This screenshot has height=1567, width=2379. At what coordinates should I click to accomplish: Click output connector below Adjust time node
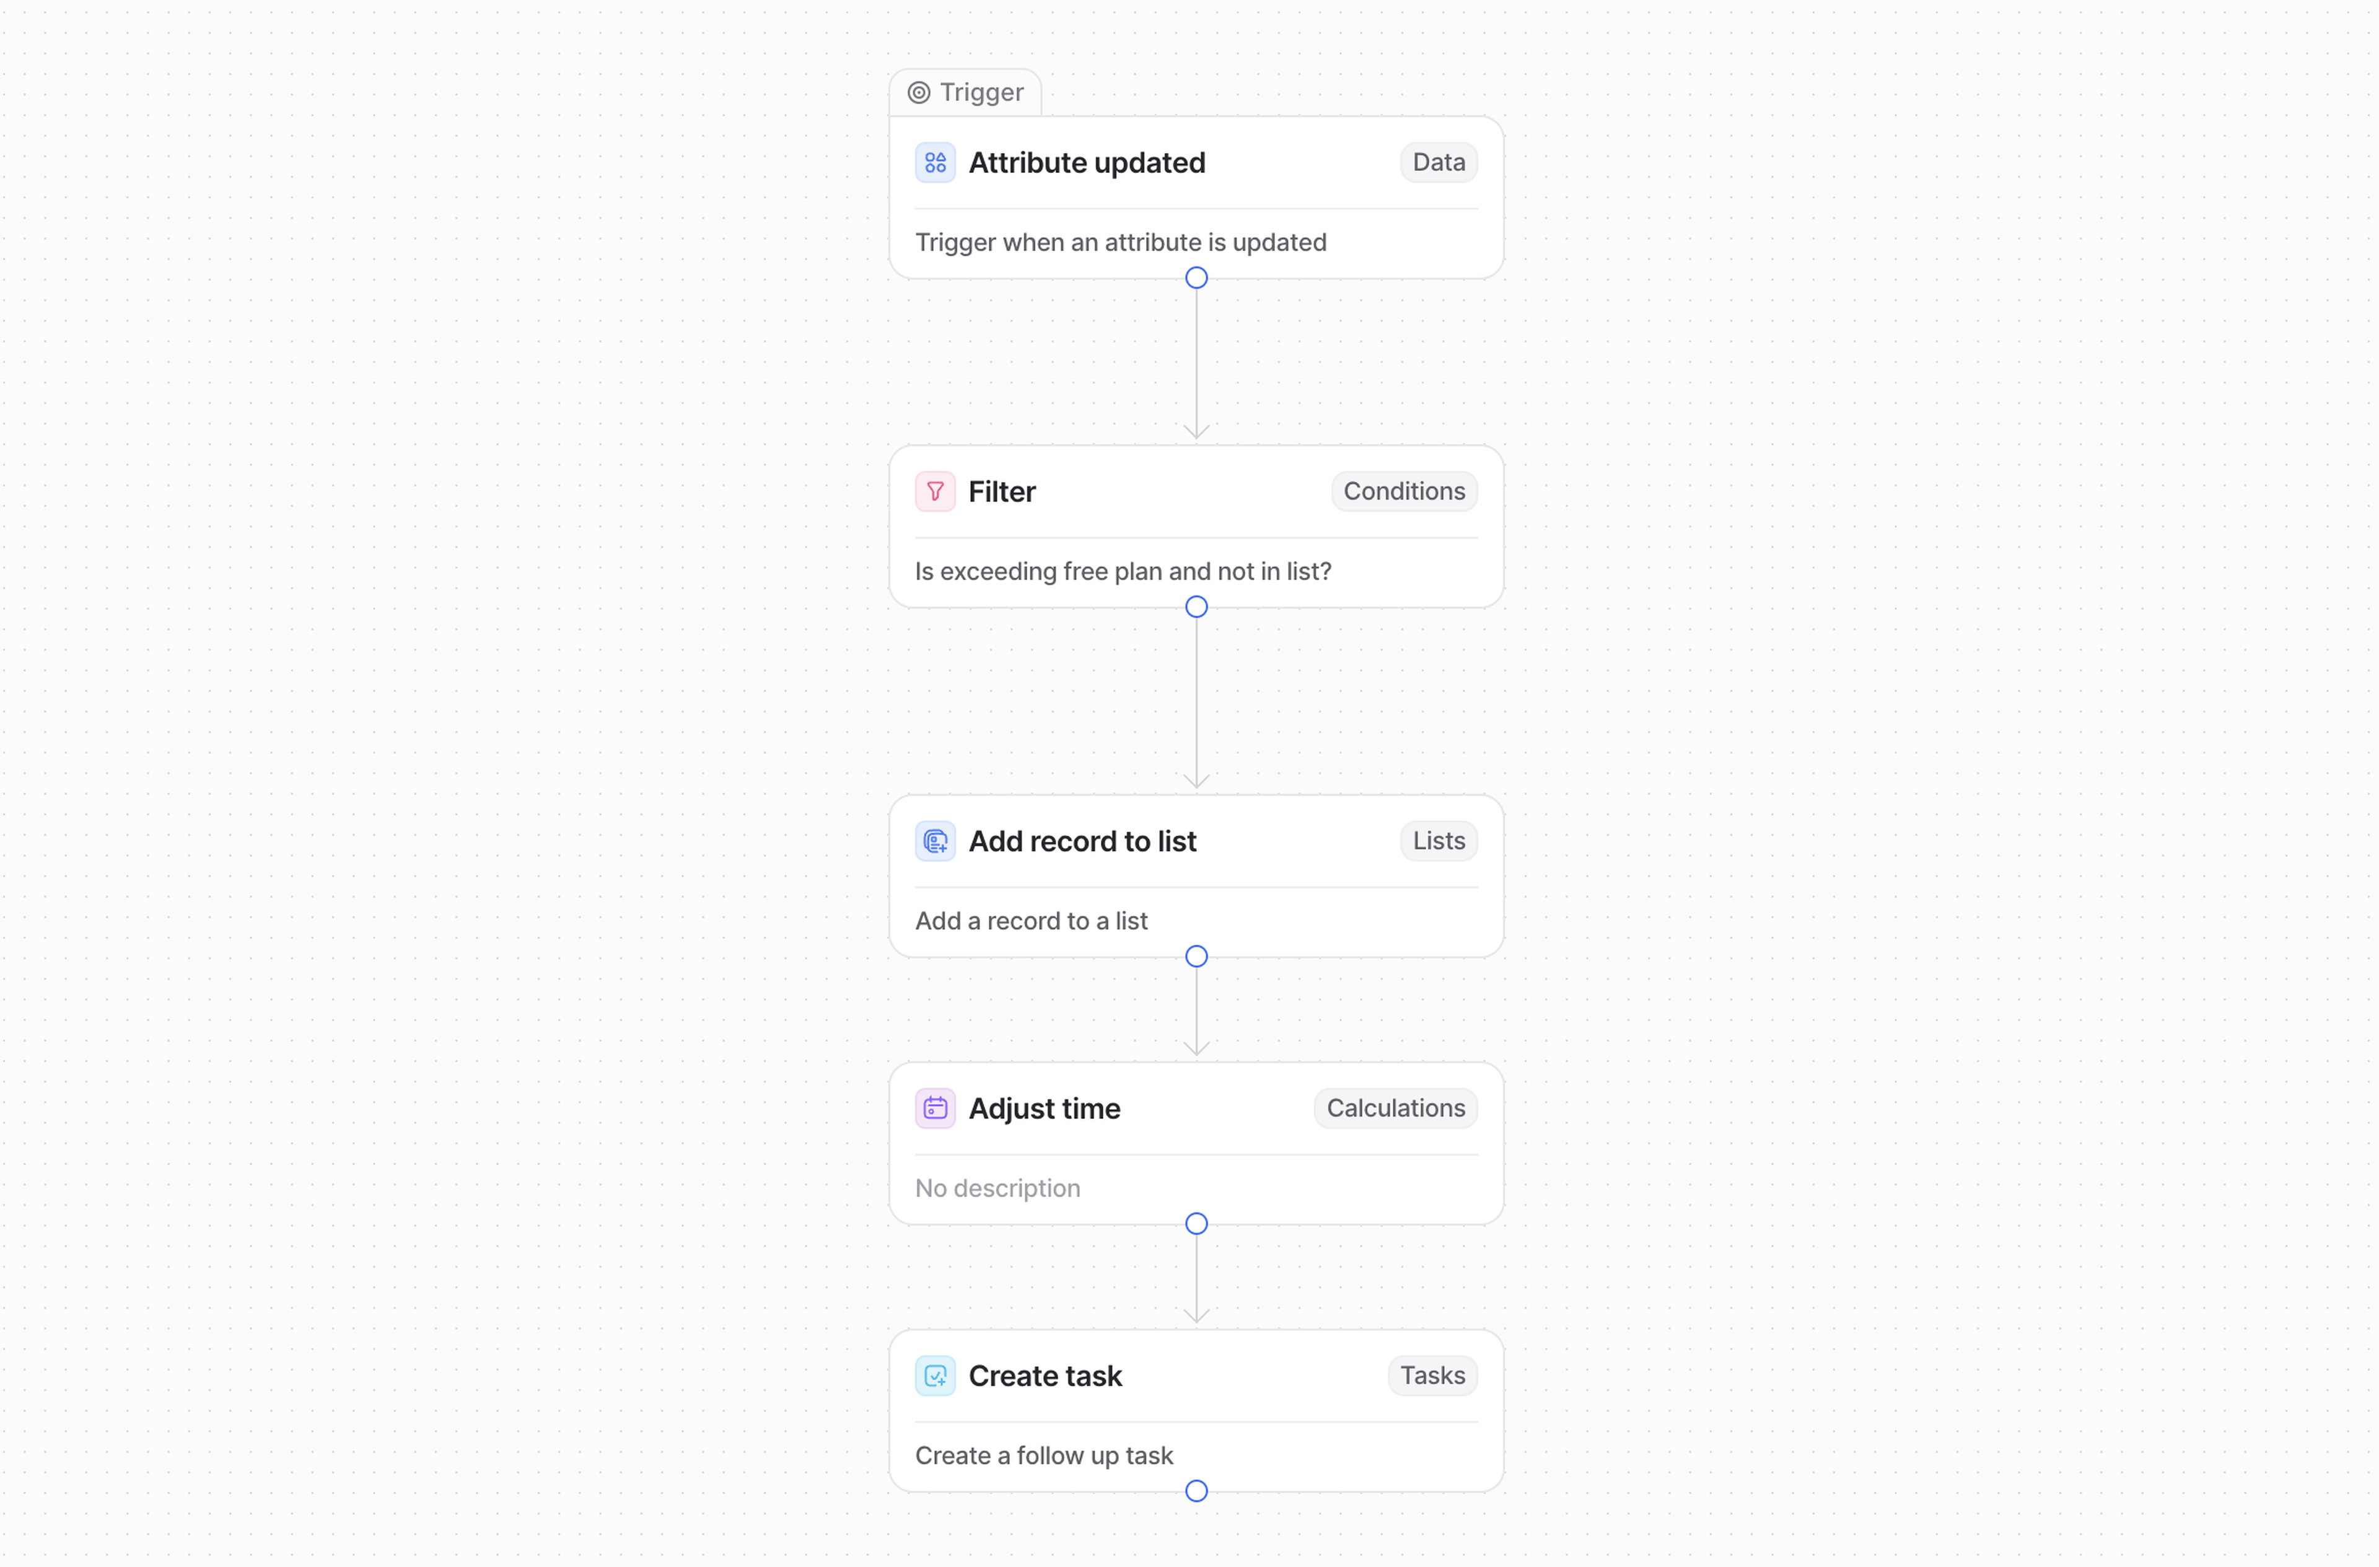(1196, 1224)
